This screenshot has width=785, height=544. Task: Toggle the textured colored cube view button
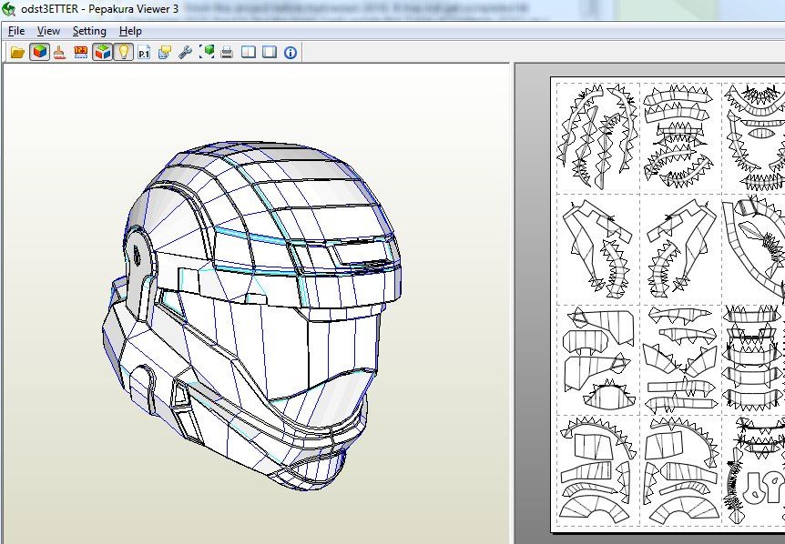pyautogui.click(x=39, y=52)
